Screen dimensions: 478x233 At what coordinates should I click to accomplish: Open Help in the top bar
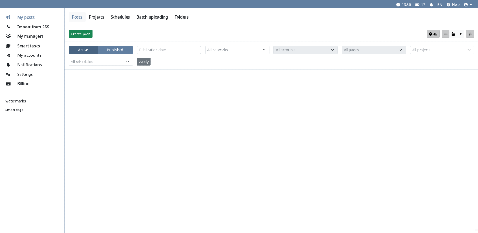pyautogui.click(x=453, y=5)
